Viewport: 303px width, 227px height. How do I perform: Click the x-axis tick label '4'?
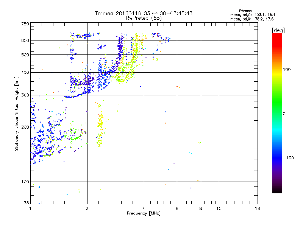click(144, 208)
